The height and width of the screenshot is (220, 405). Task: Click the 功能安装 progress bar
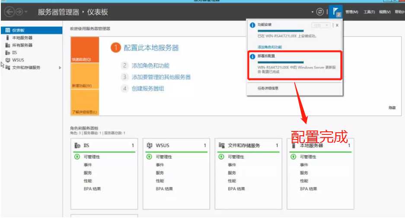pyautogui.click(x=281, y=31)
